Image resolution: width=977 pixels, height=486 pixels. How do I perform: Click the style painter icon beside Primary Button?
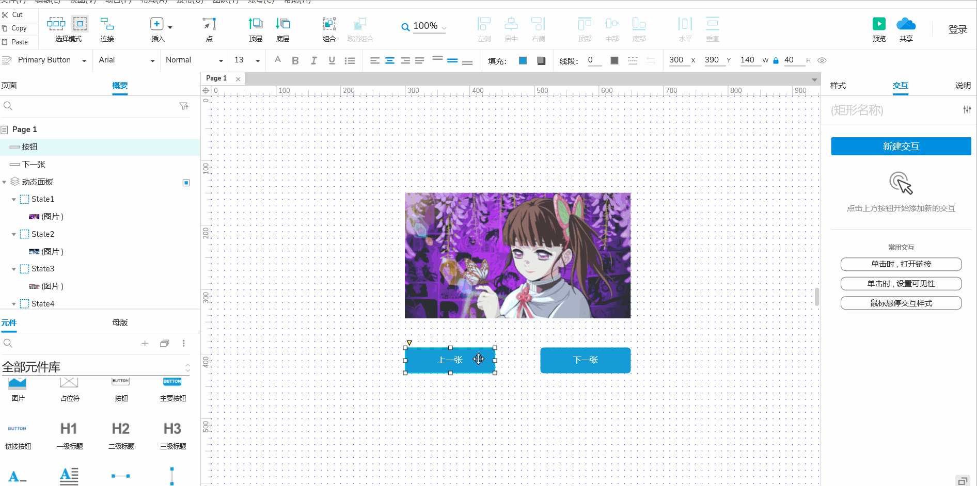click(7, 60)
